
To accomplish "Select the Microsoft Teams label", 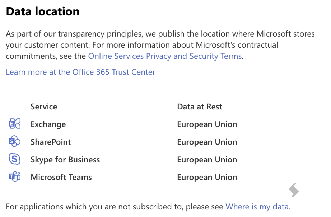I will [61, 177].
